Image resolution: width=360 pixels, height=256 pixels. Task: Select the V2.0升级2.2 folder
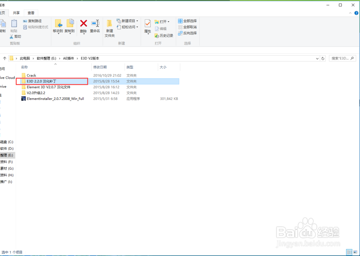(x=36, y=93)
